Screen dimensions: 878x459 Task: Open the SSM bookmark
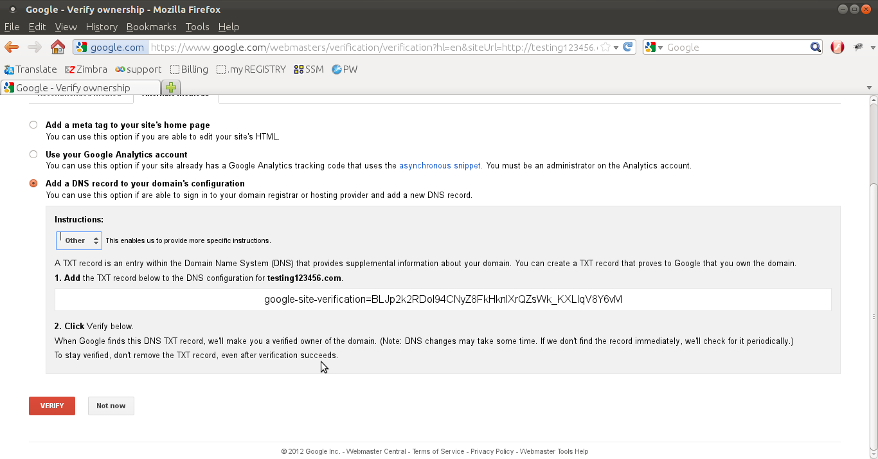pyautogui.click(x=309, y=69)
